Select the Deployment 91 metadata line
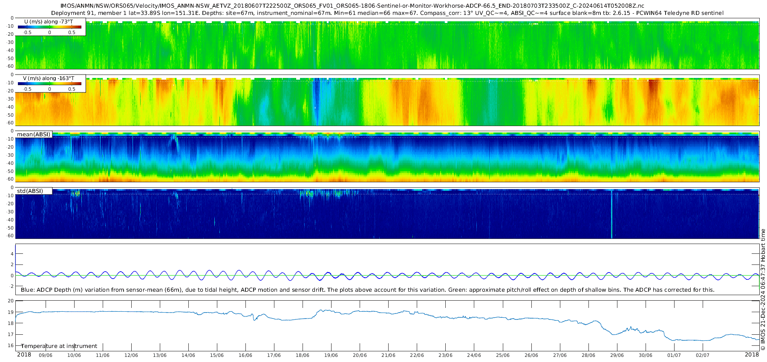This screenshot has height=362, width=767. point(387,13)
